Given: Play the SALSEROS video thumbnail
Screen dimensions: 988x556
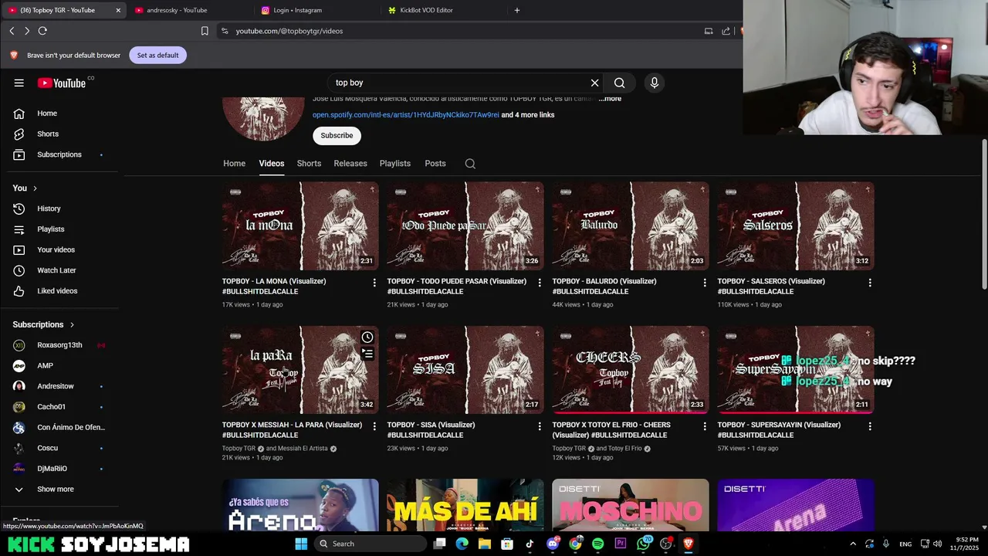Looking at the screenshot, I should [x=796, y=225].
